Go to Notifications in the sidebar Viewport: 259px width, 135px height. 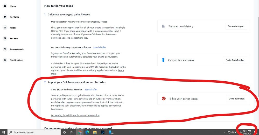(x=17, y=60)
